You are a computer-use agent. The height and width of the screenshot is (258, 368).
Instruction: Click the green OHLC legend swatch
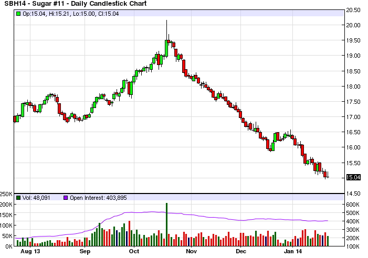point(18,14)
